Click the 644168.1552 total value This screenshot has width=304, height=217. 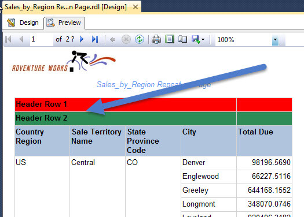[x=269, y=190]
